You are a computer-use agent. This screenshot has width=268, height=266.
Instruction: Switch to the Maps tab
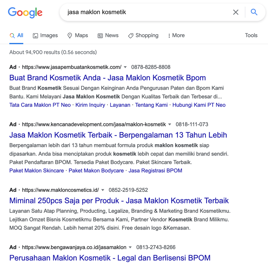point(78,36)
